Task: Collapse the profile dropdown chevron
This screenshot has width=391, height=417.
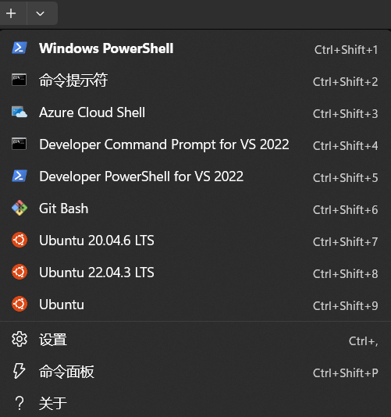Action: point(40,13)
